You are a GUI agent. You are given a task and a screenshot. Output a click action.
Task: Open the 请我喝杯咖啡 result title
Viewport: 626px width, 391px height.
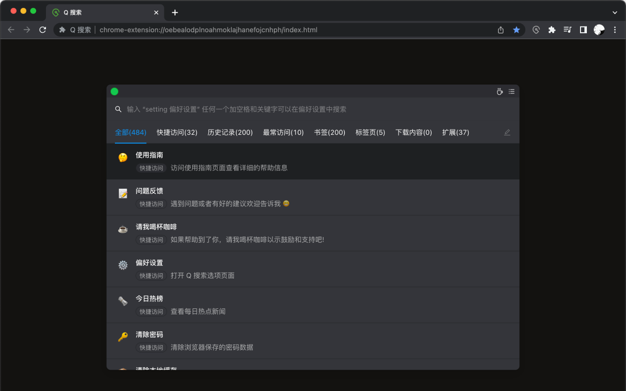(156, 227)
